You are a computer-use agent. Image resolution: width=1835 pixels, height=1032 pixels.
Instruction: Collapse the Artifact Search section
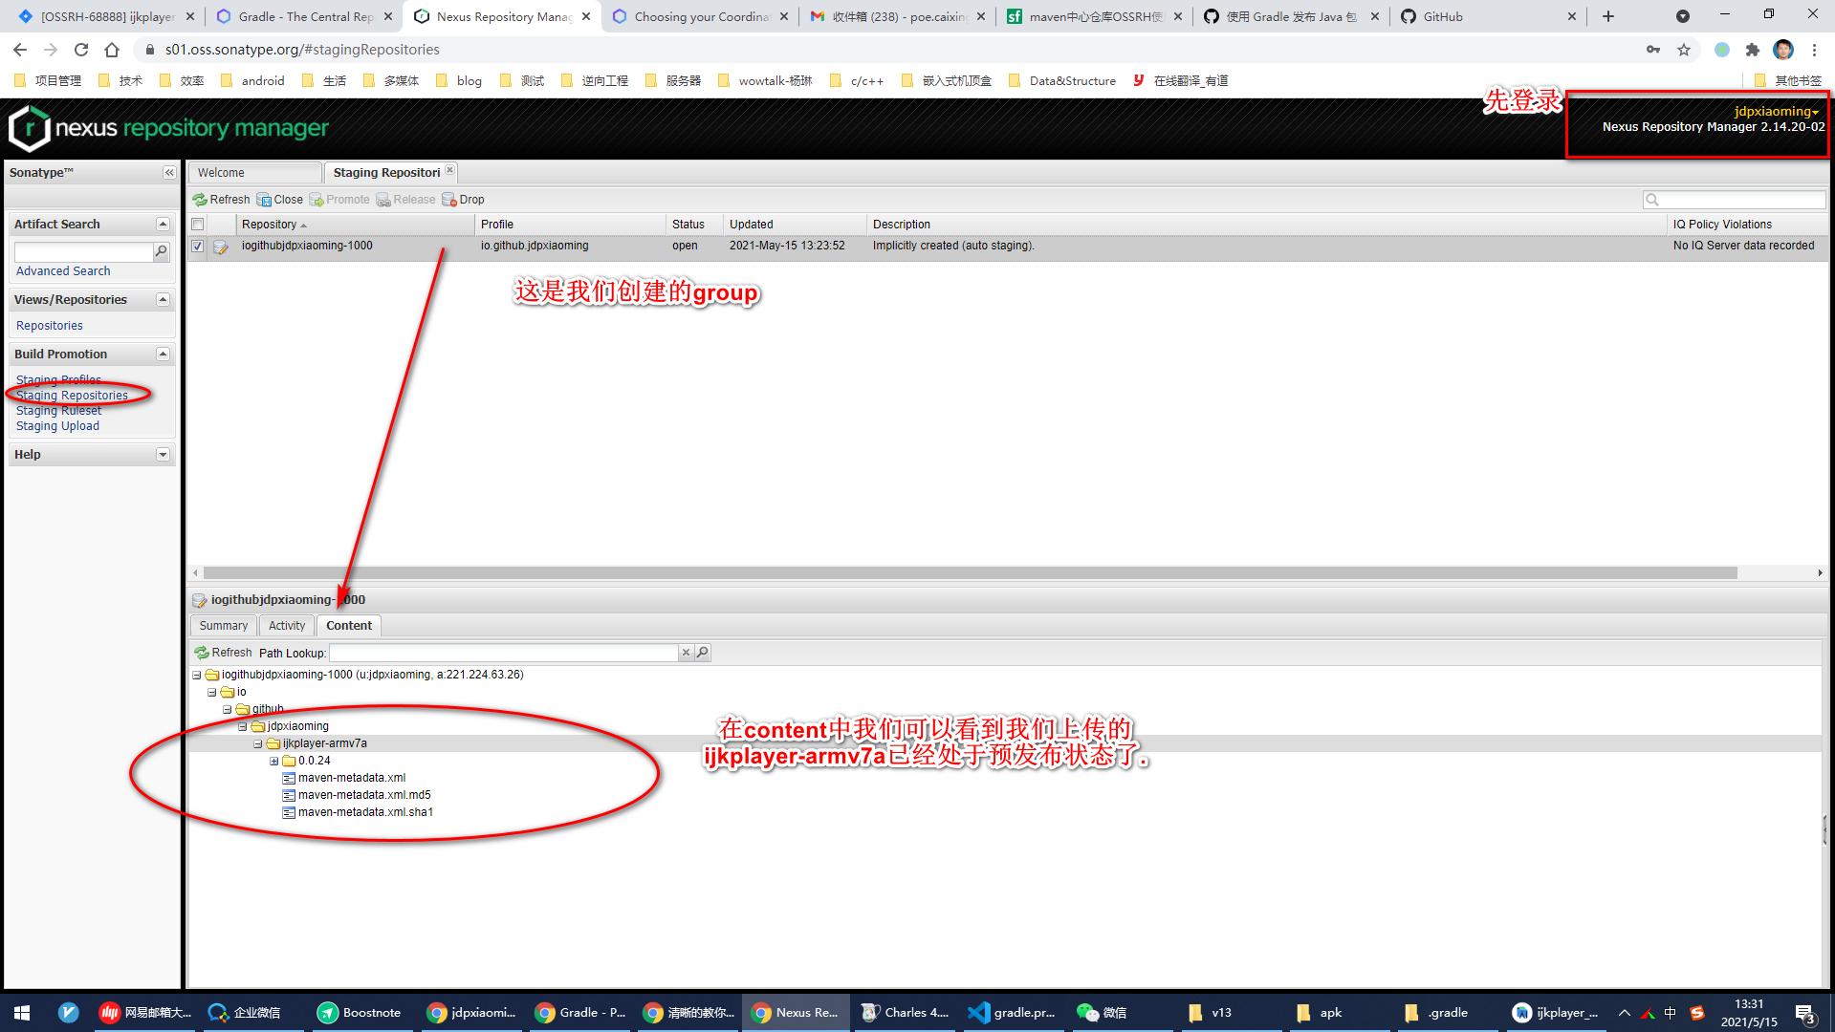(163, 224)
